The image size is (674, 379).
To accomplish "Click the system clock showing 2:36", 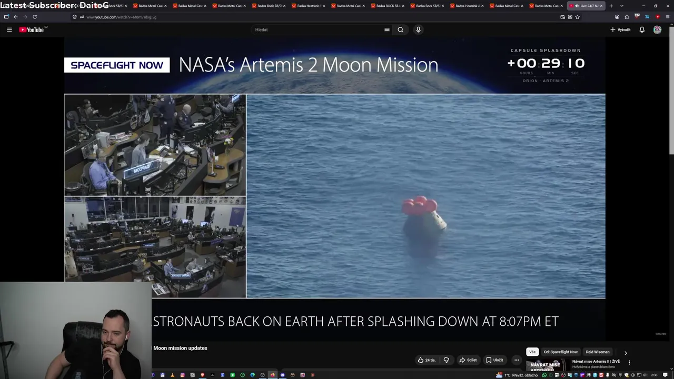I will (x=654, y=375).
